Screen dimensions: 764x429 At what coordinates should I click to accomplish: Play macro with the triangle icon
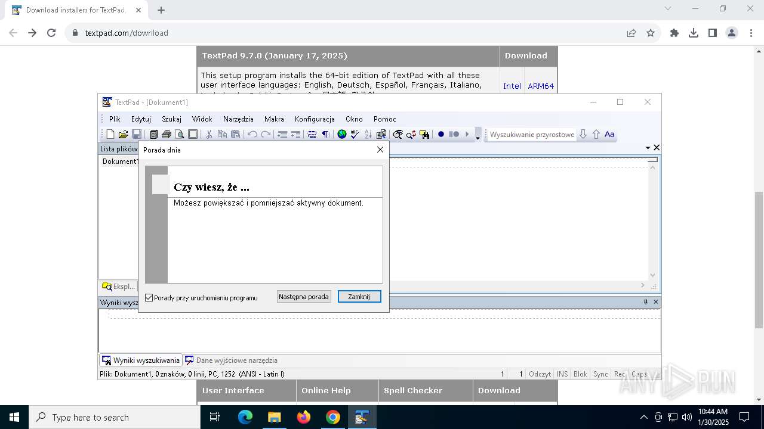tap(467, 134)
